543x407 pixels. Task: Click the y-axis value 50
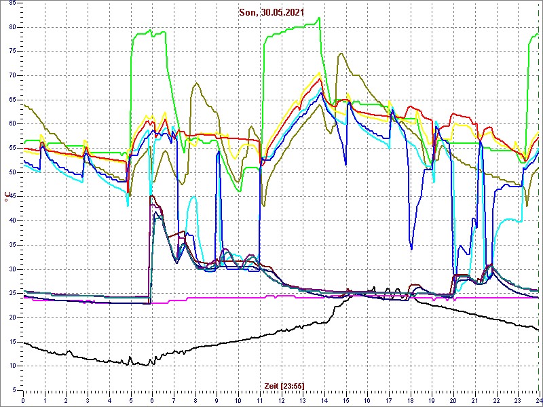tap(12, 172)
